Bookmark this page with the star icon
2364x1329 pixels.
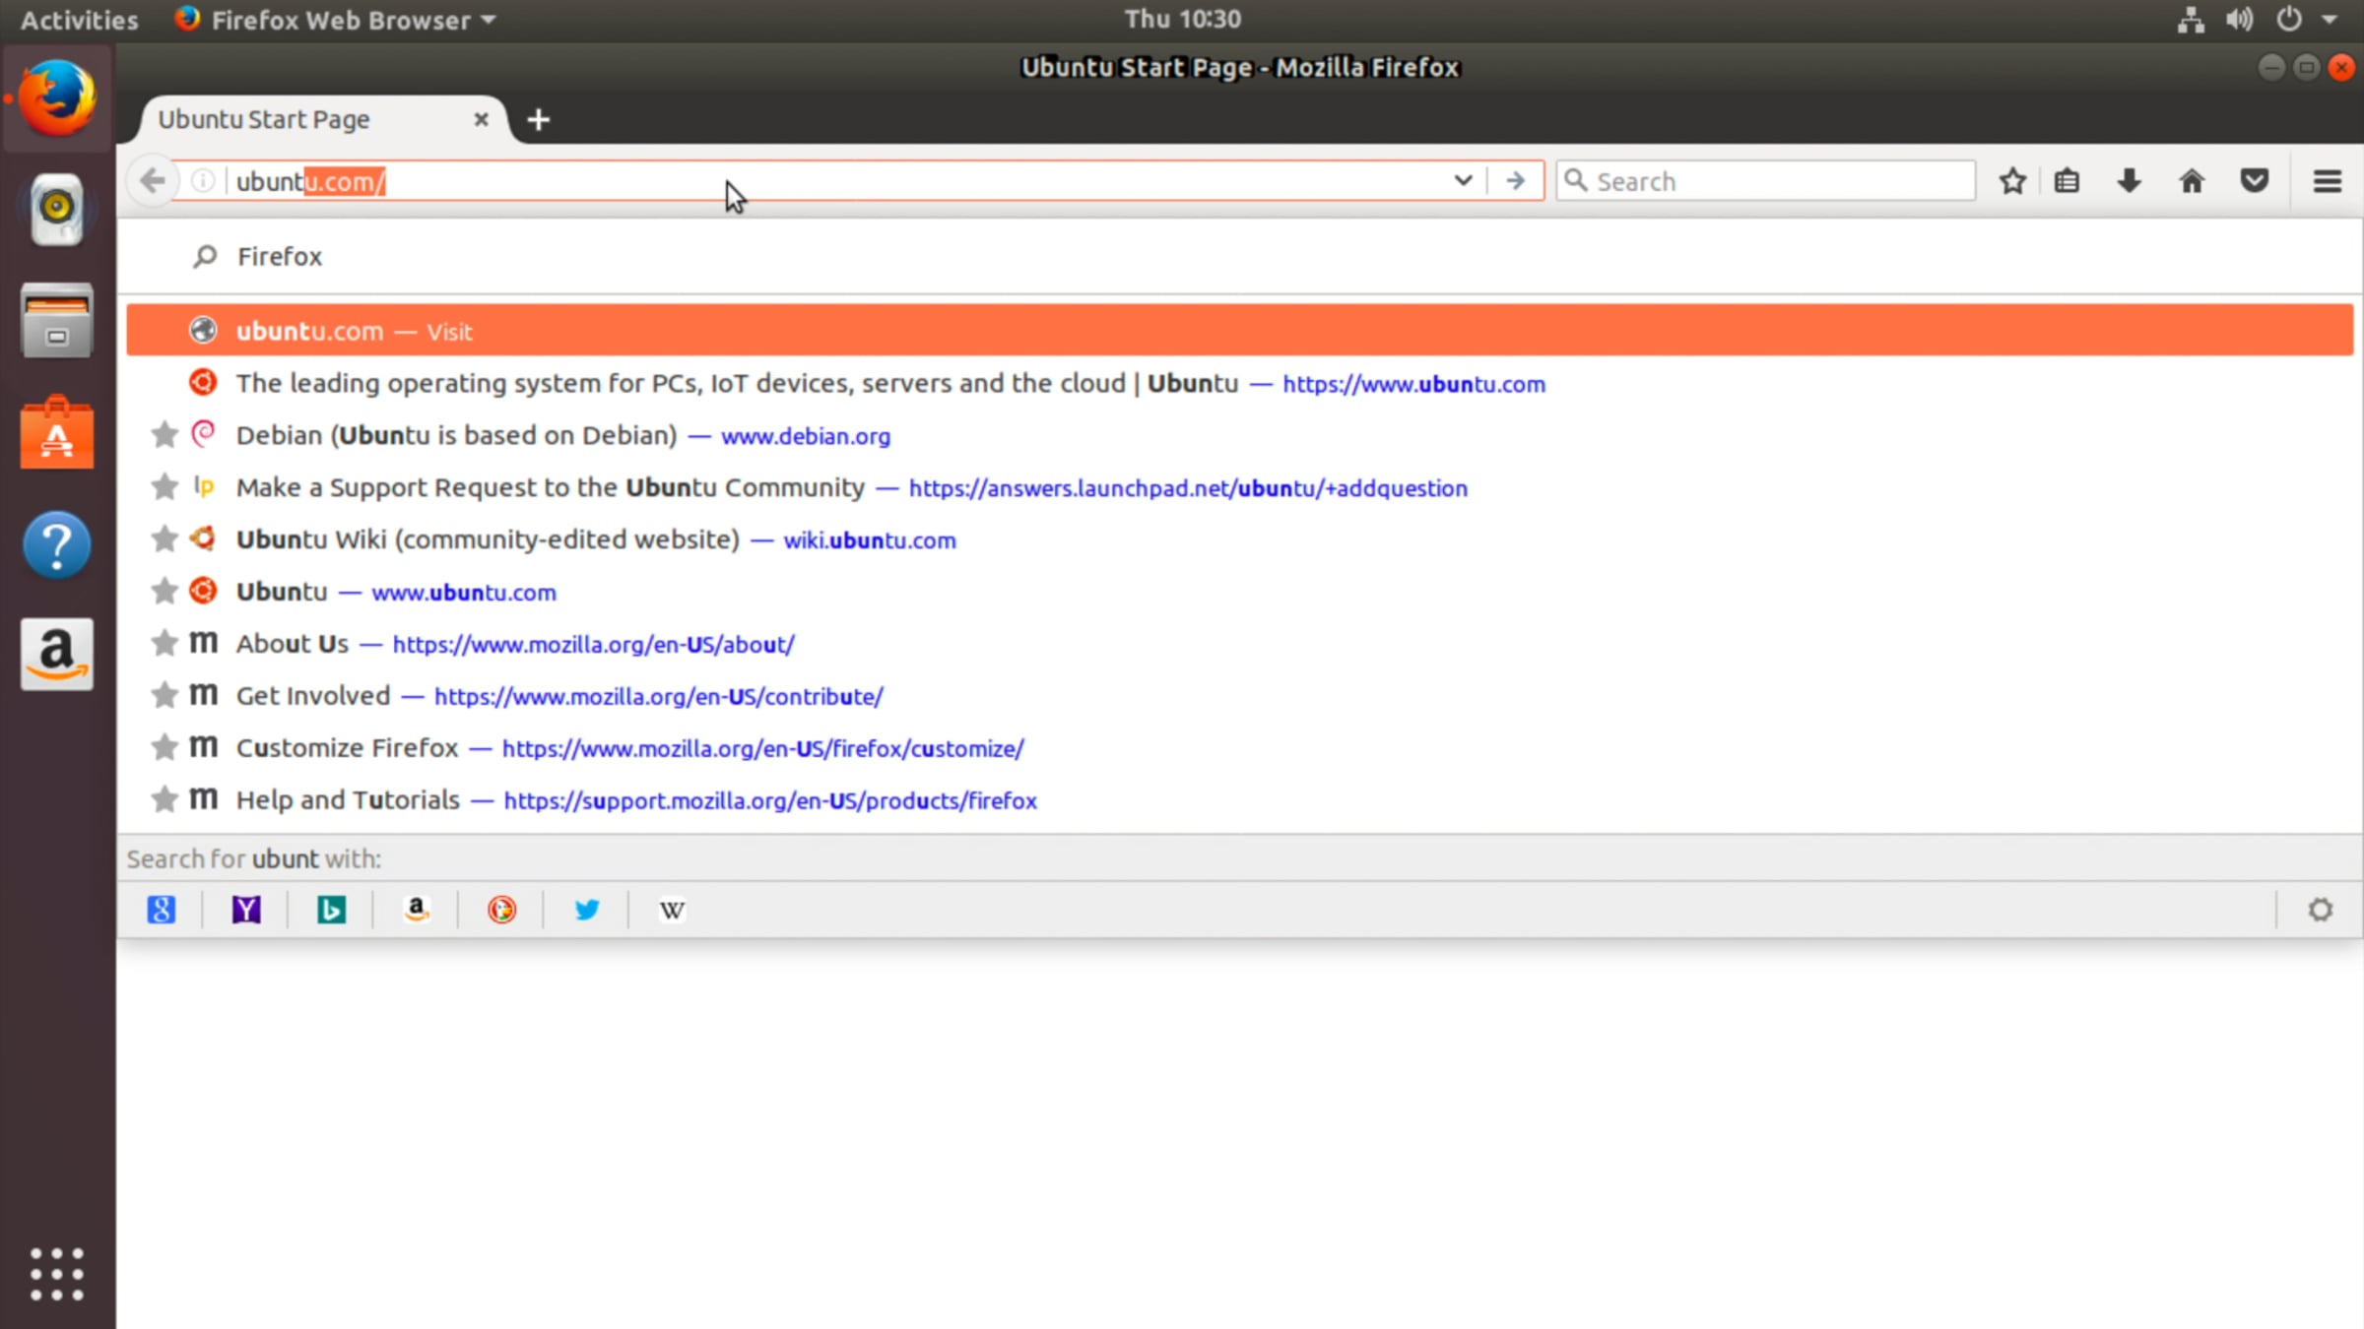pos(2012,181)
